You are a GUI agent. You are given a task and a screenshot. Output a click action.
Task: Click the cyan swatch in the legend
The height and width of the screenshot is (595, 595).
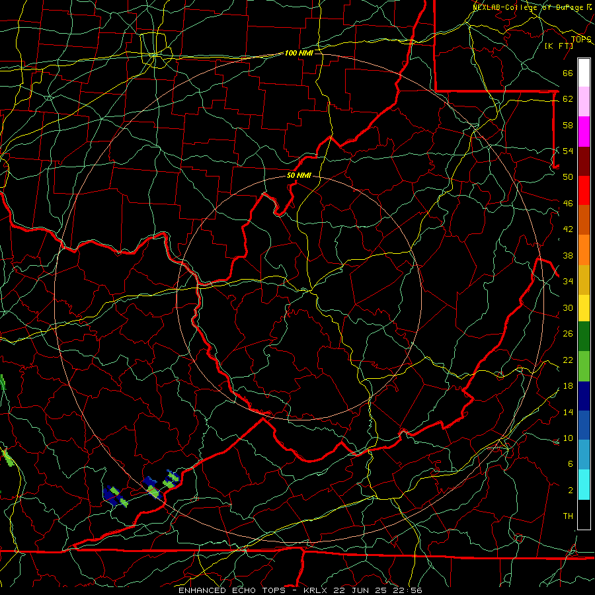pyautogui.click(x=584, y=485)
